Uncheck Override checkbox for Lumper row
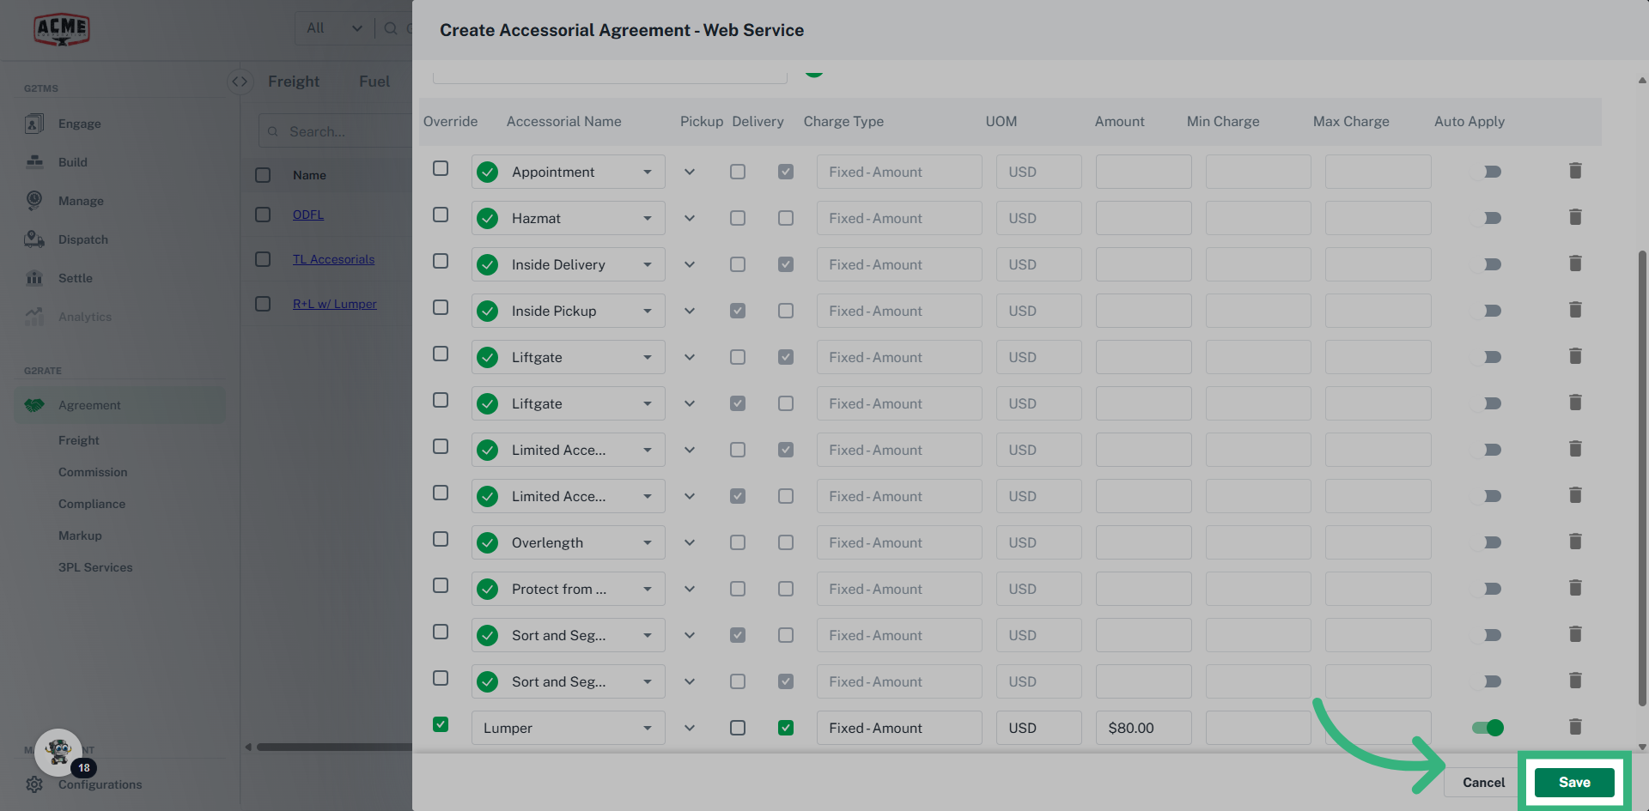Image resolution: width=1649 pixels, height=811 pixels. [x=441, y=724]
